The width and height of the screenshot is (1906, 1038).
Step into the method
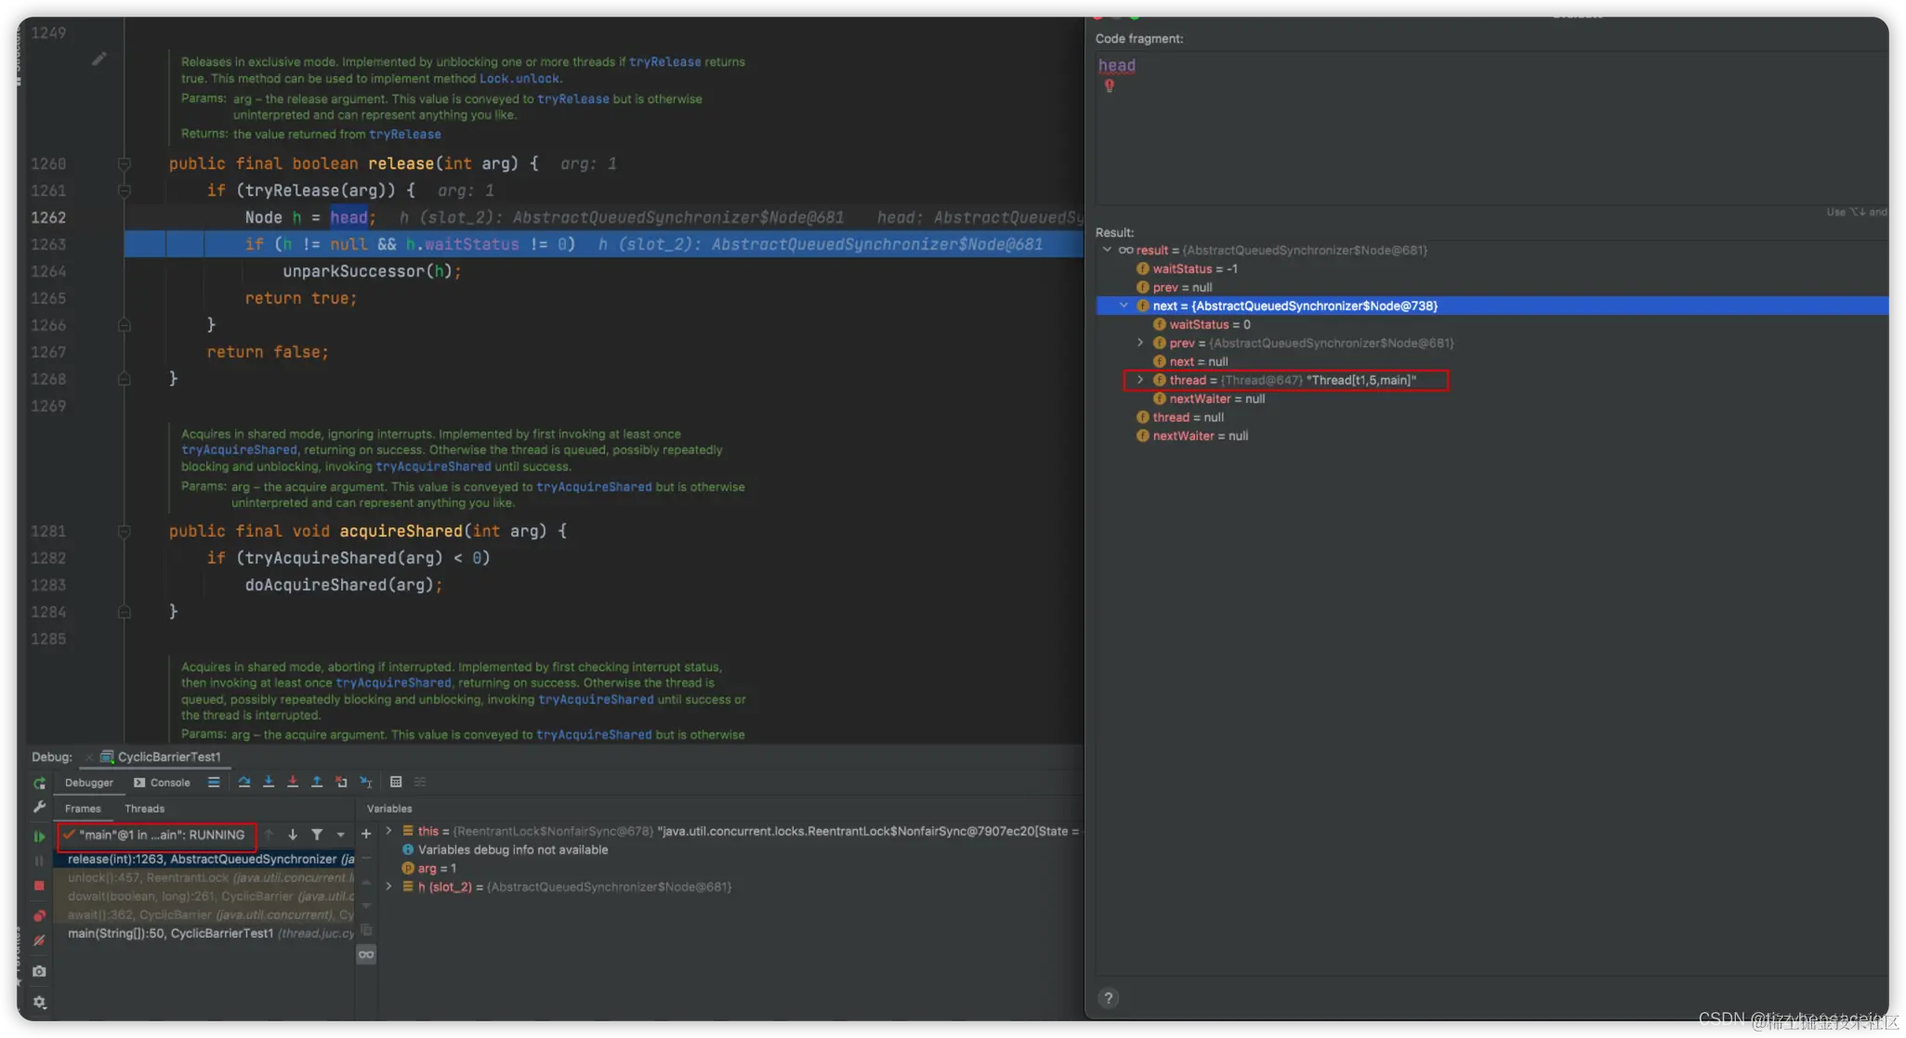click(269, 783)
